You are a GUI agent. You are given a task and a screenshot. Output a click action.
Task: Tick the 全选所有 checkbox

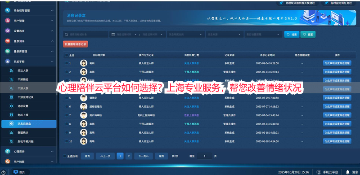[64, 156]
